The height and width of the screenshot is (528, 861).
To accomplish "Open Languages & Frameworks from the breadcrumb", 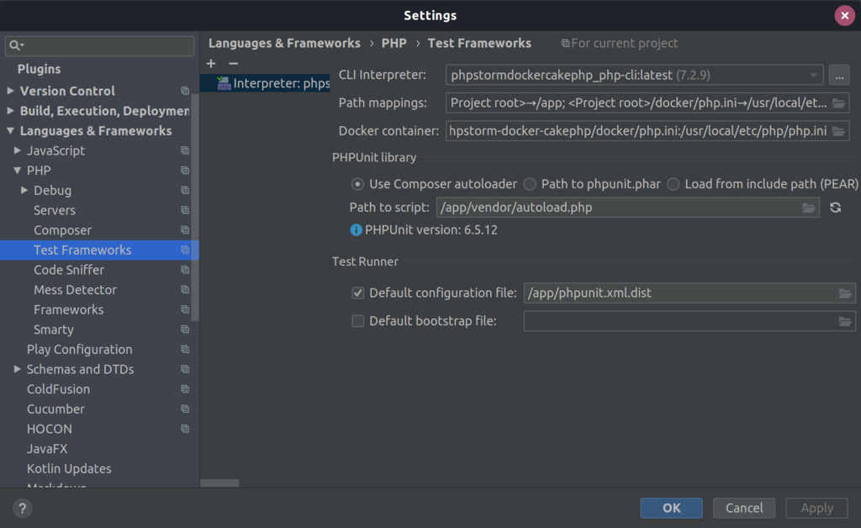I will [x=285, y=43].
